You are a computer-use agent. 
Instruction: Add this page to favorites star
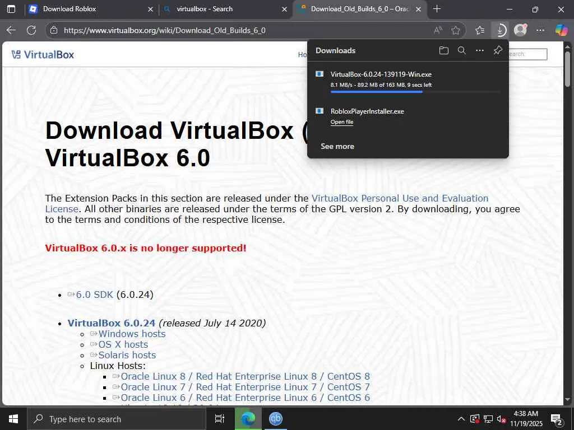tap(455, 30)
